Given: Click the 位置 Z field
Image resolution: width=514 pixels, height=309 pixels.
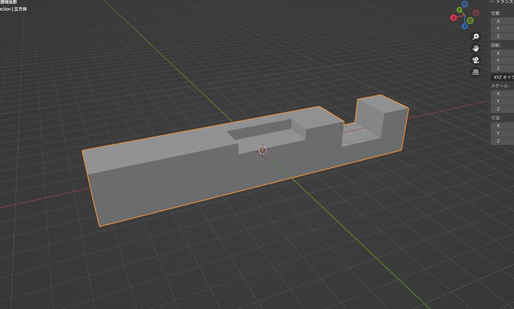Looking at the screenshot, I should 502,36.
